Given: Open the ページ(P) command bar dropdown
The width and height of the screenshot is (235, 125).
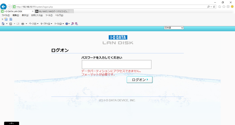Looking at the screenshot, I should [x=33, y=24].
